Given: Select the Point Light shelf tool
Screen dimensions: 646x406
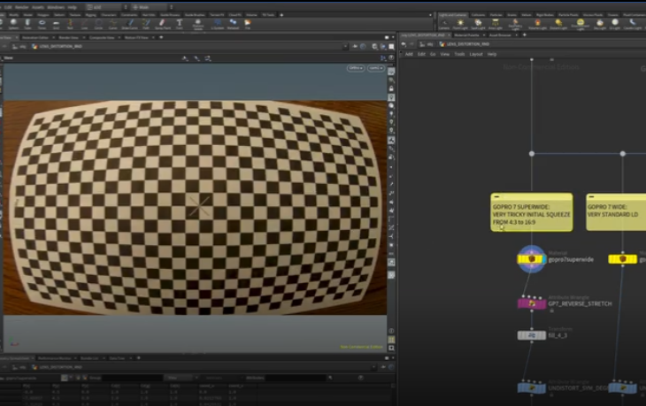Looking at the screenshot, I should 461,23.
